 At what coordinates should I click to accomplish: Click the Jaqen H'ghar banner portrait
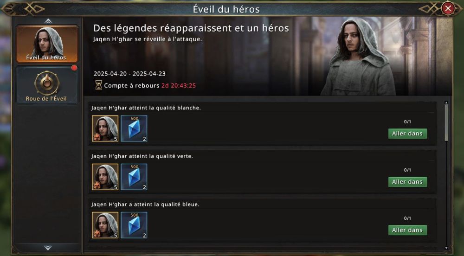coord(359,56)
